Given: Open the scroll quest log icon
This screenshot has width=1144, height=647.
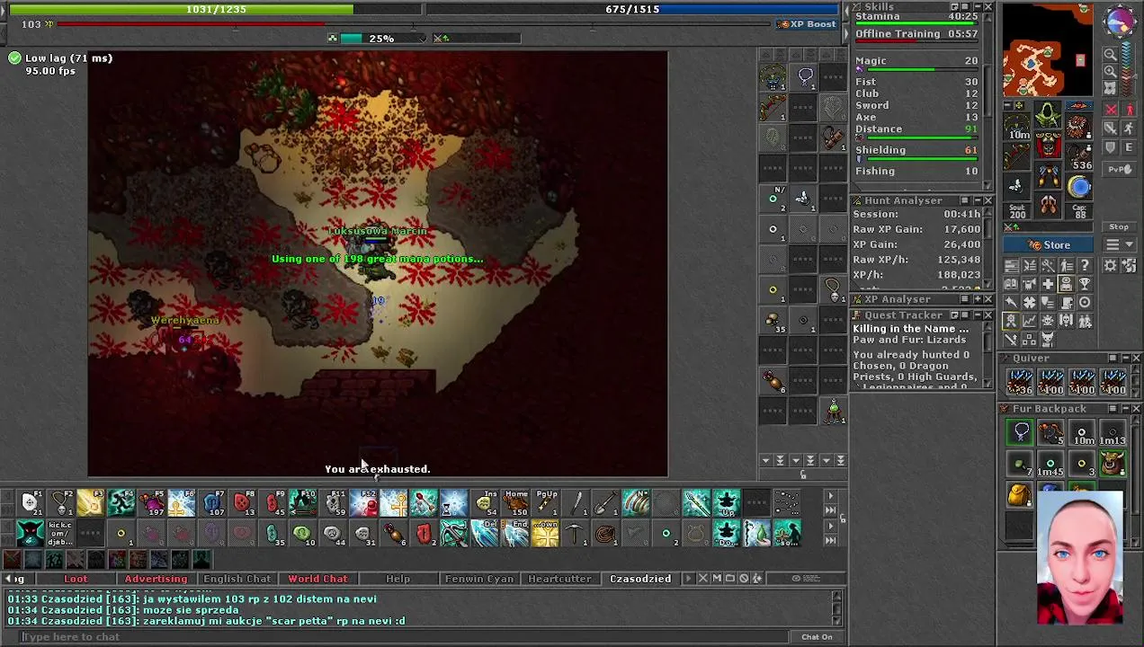Looking at the screenshot, I should click(x=1067, y=302).
